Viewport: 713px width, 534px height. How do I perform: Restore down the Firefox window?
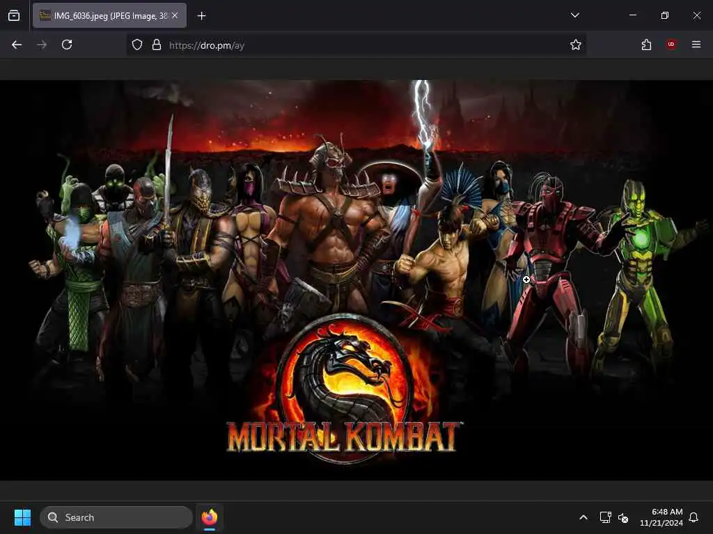coord(664,15)
